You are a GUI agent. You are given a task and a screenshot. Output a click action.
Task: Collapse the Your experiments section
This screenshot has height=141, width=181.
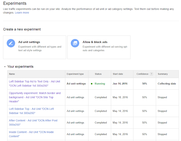5,67
